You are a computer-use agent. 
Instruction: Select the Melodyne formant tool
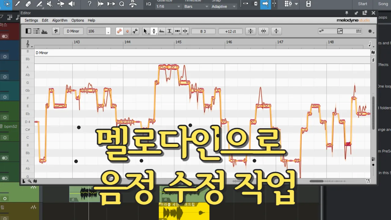click(x=162, y=31)
